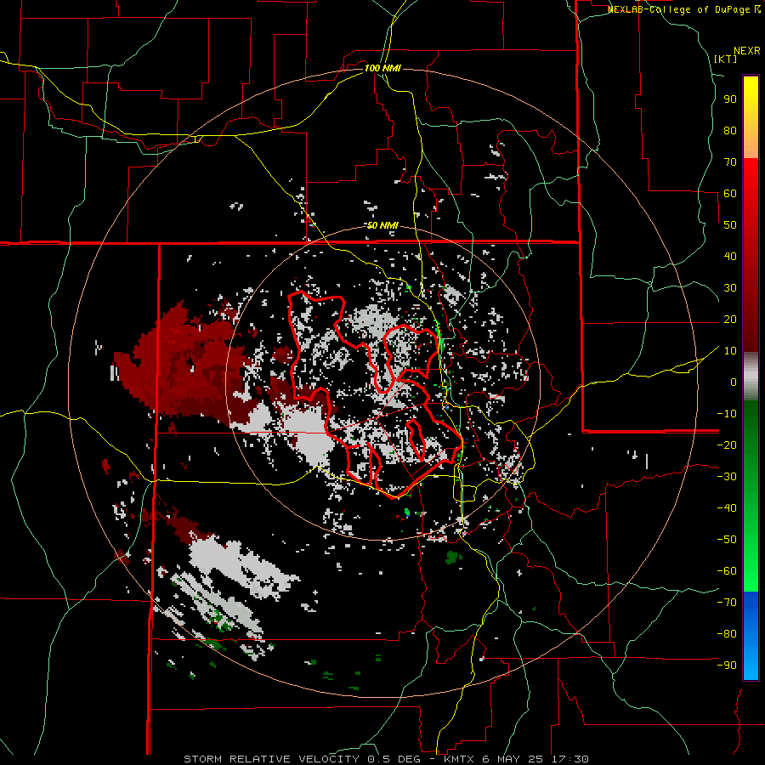Click the 30 value on velocity scale
765x765 pixels.
730,288
